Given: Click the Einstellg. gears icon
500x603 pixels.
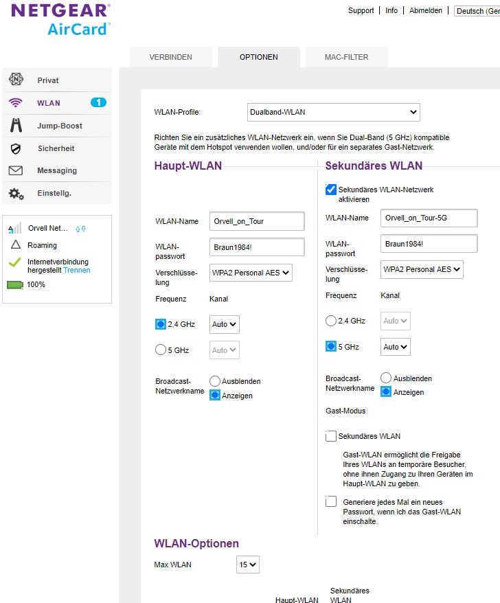Looking at the screenshot, I should (16, 194).
